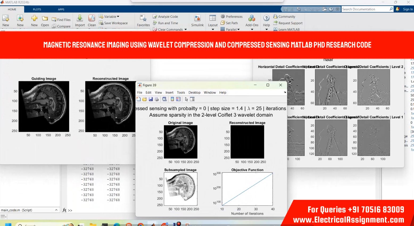
Task: Switch to the PLOTS ribbon tab
Action: (x=37, y=9)
